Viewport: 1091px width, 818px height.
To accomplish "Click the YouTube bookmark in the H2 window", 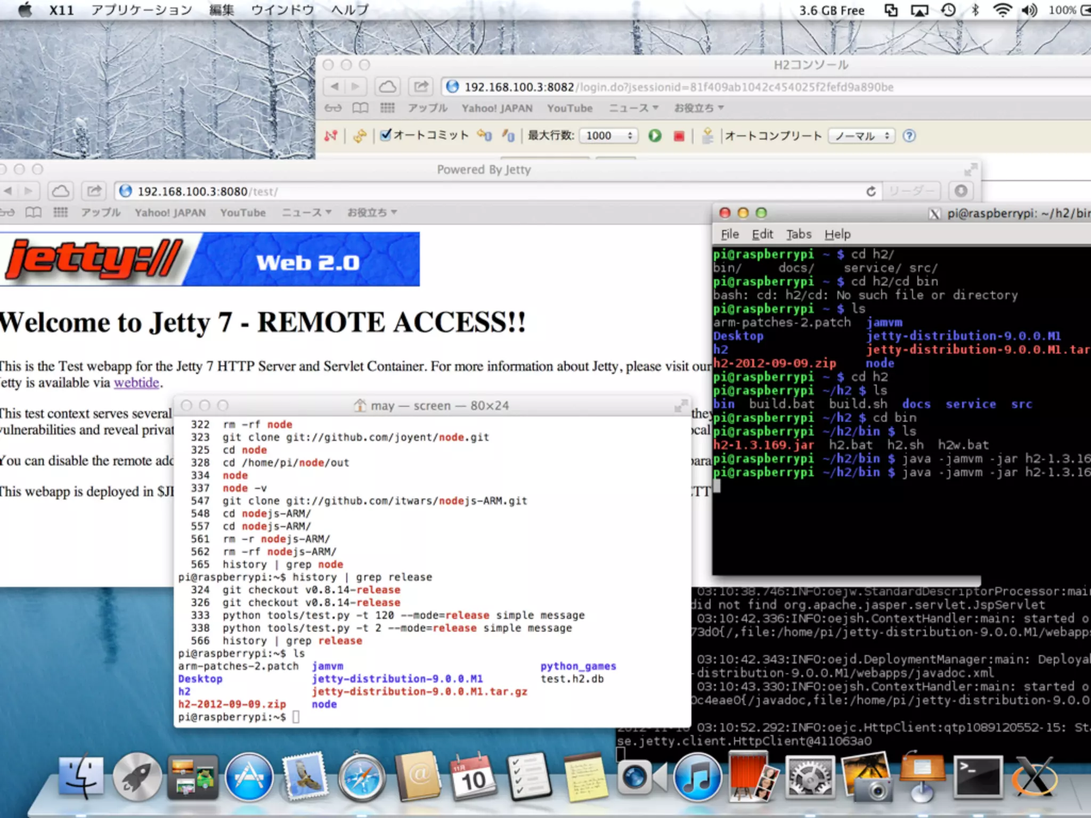I will [569, 108].
